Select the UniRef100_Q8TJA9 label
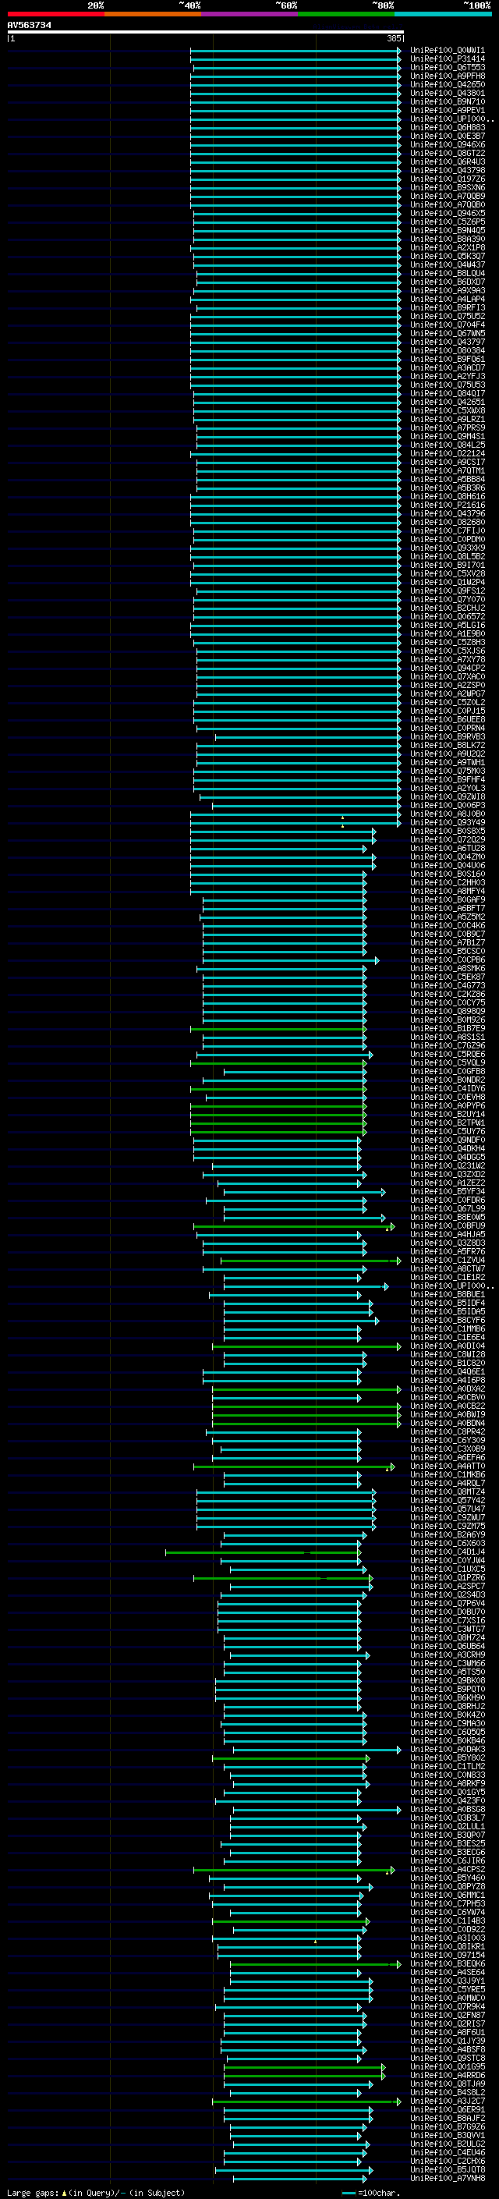This screenshot has height=2199, width=499. pyautogui.click(x=447, y=2084)
